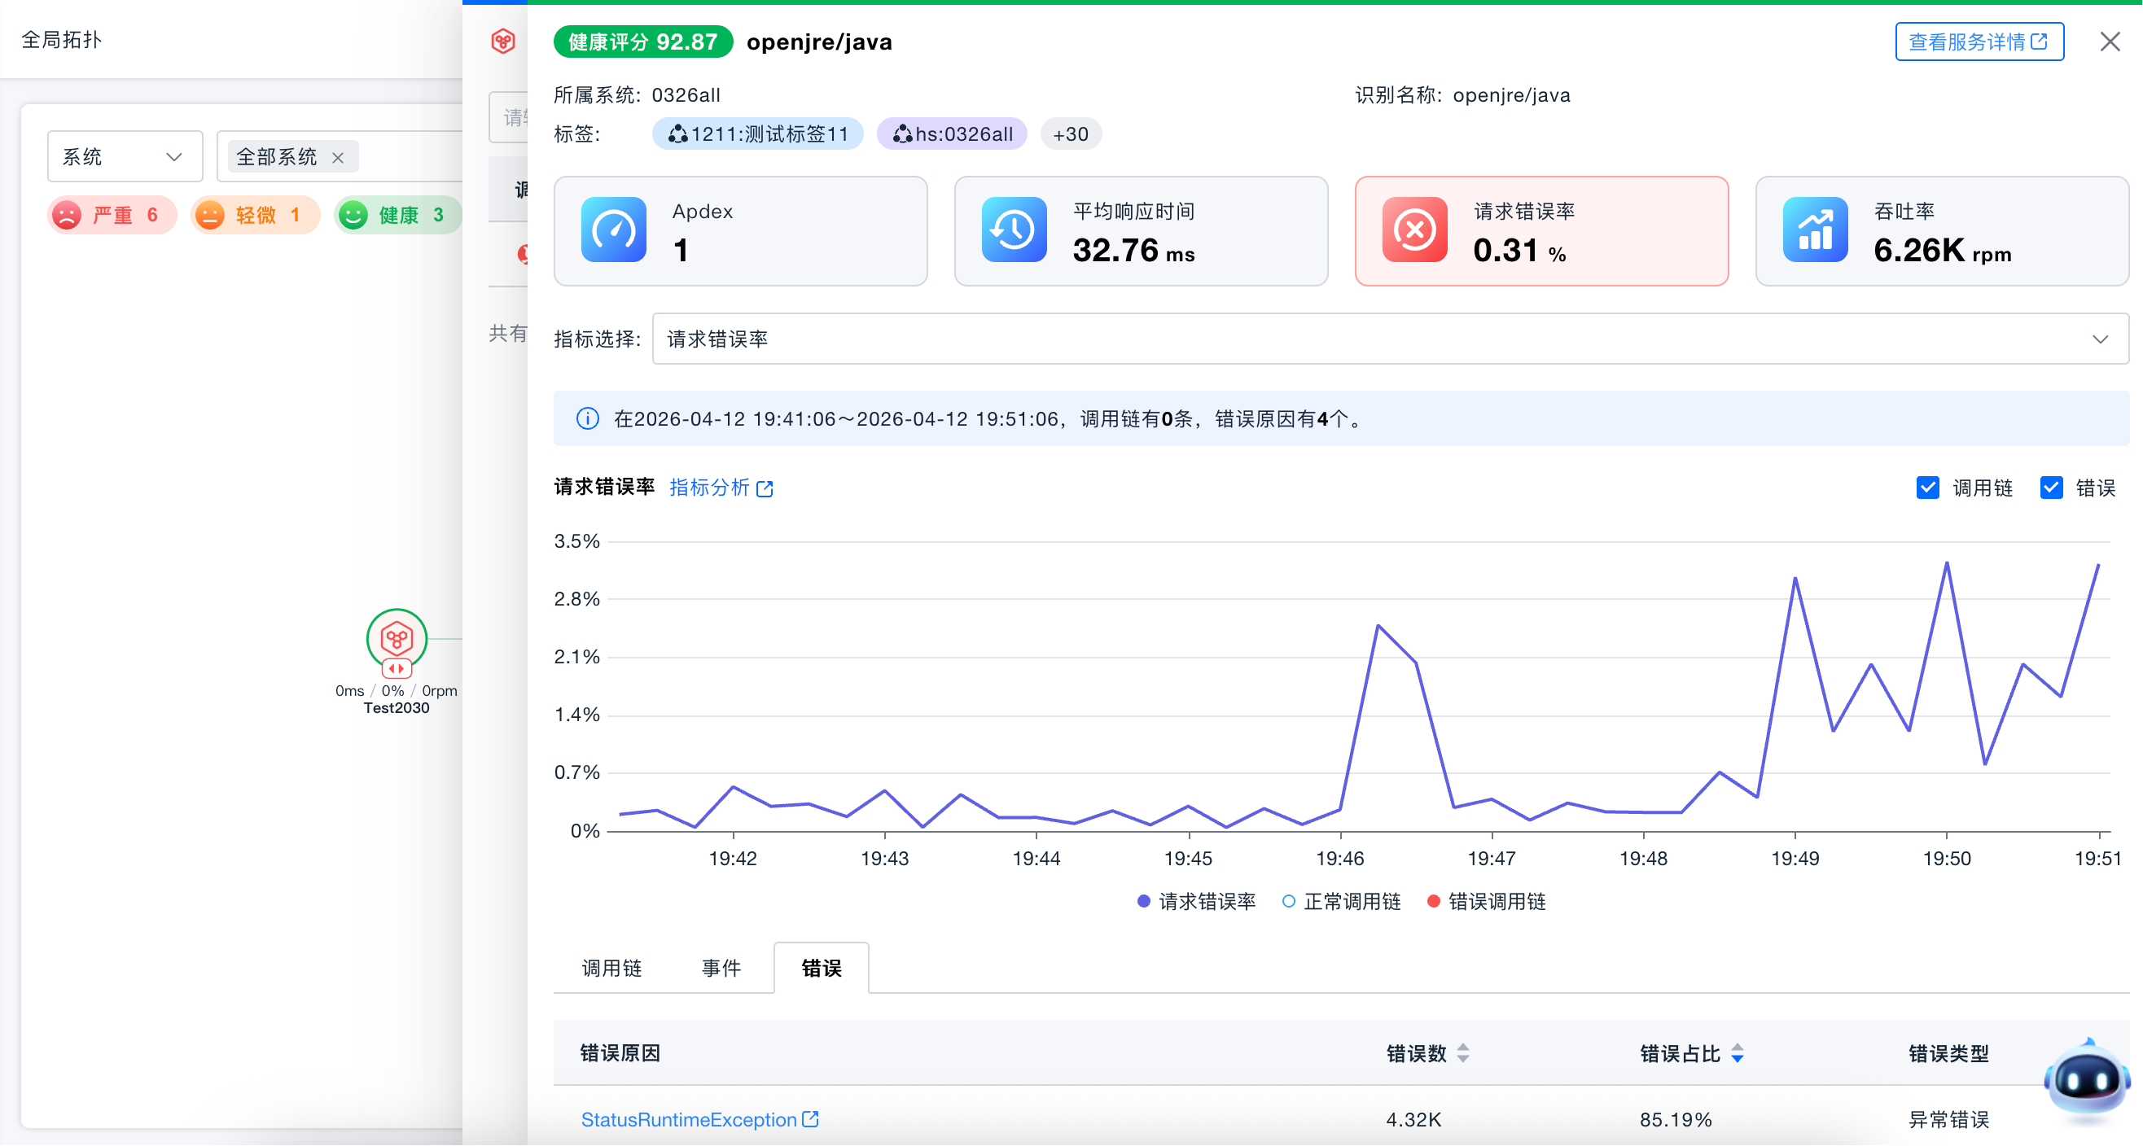Click the 异常错误 type cell
Viewport: 2143px width, 1146px height.
coord(1948,1119)
